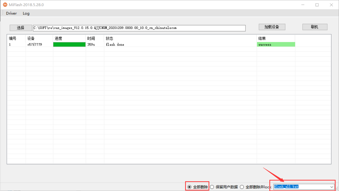Screen dimensions: 339x191
Task: Click the MiFlash orange logo icon
Action: pyautogui.click(x=5, y=5)
